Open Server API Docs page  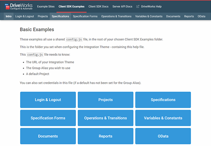(x=122, y=6)
